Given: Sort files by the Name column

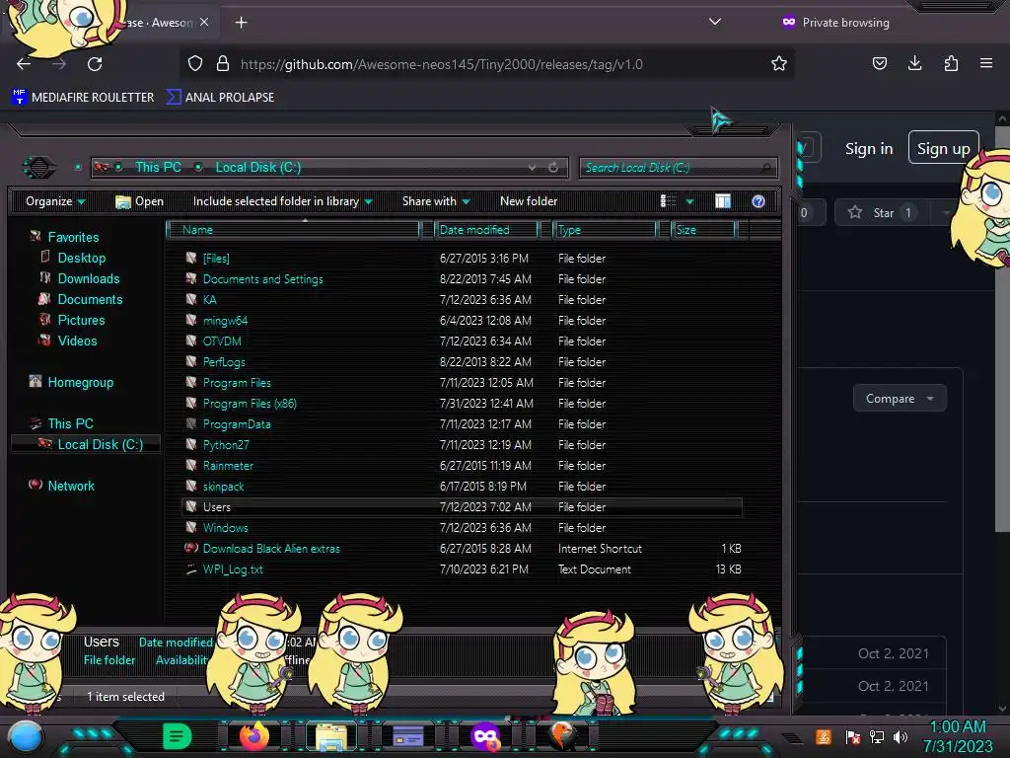Looking at the screenshot, I should point(293,229).
